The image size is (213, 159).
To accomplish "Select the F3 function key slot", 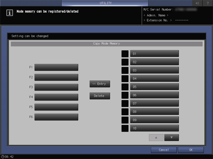I will (56, 87).
